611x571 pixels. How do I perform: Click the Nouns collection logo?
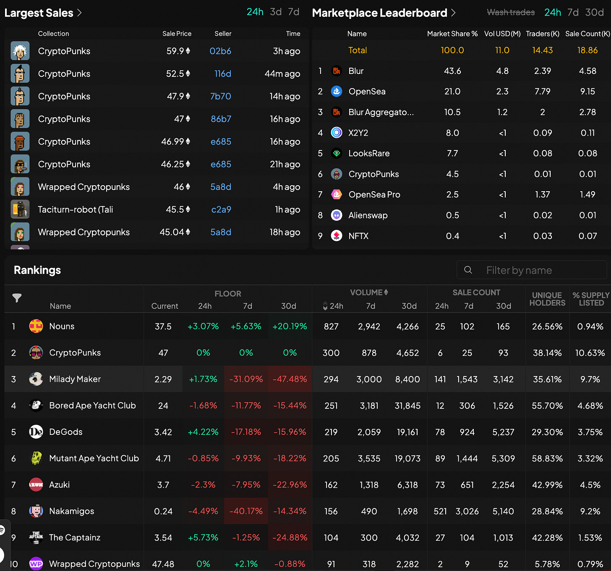[x=36, y=326]
